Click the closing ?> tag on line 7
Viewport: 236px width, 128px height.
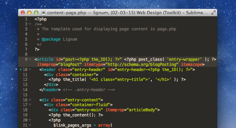[x=37, y=49]
